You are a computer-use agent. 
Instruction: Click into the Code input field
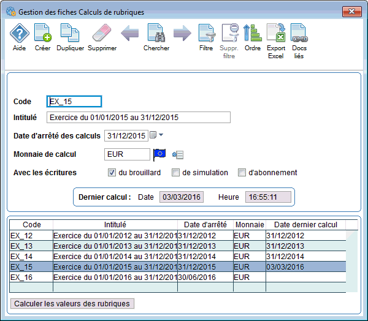74,102
